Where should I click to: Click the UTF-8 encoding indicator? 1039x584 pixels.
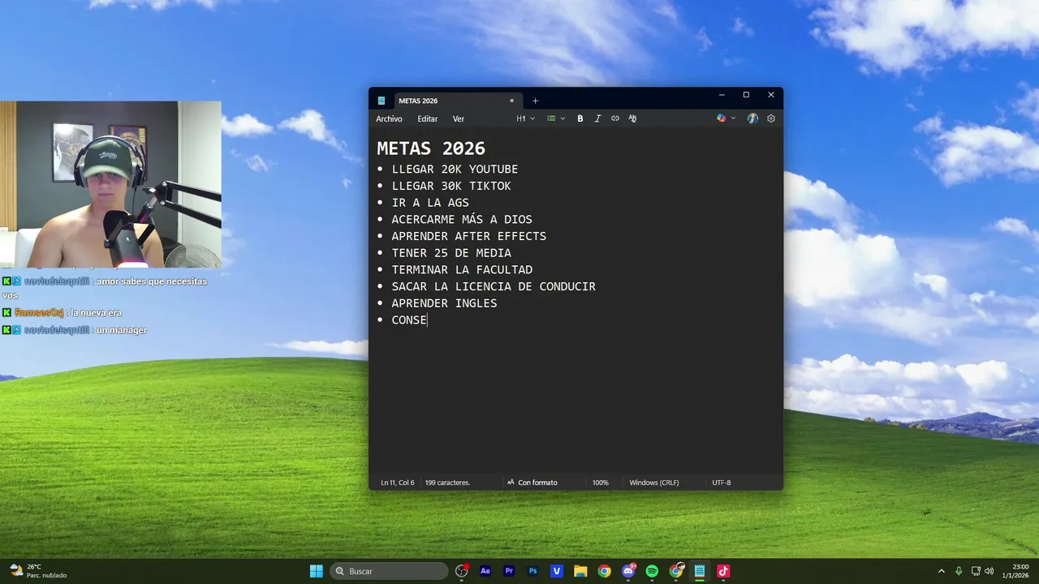click(x=722, y=483)
